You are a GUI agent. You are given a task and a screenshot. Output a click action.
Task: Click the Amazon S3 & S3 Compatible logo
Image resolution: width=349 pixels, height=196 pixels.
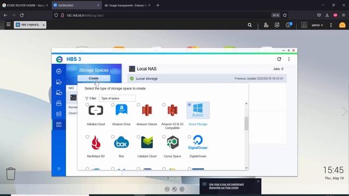tap(172, 110)
